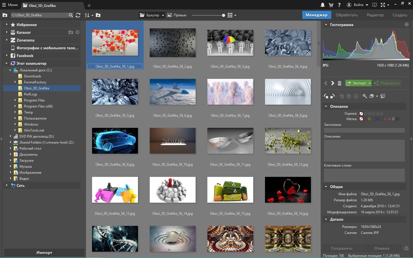
Task: Refresh the folder contents
Action: (x=78, y=15)
